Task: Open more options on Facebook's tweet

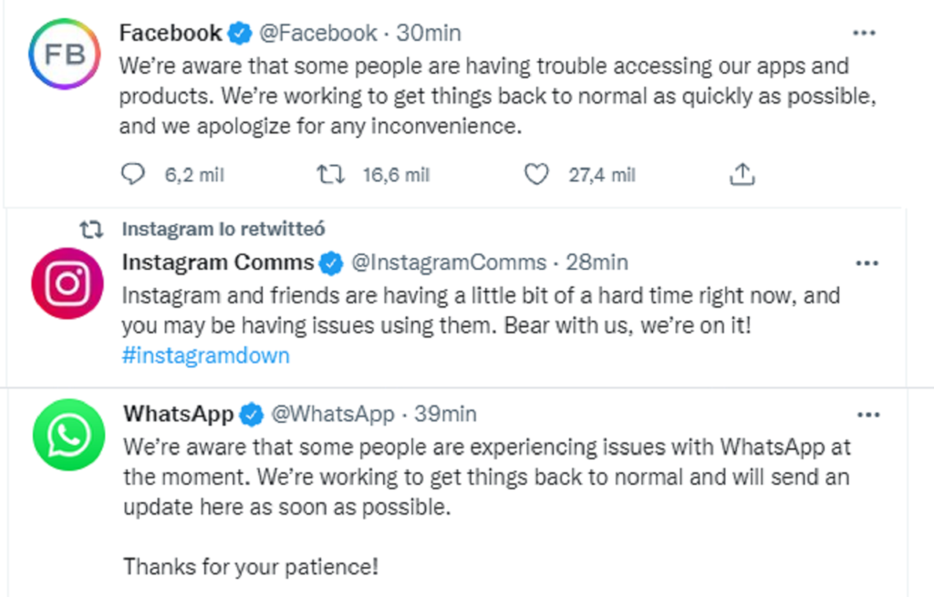Action: (863, 34)
